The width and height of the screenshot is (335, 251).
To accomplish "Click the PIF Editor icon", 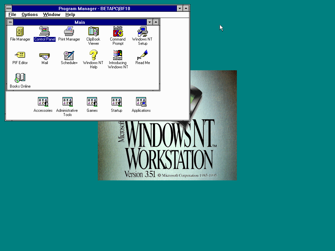I will click(x=20, y=55).
